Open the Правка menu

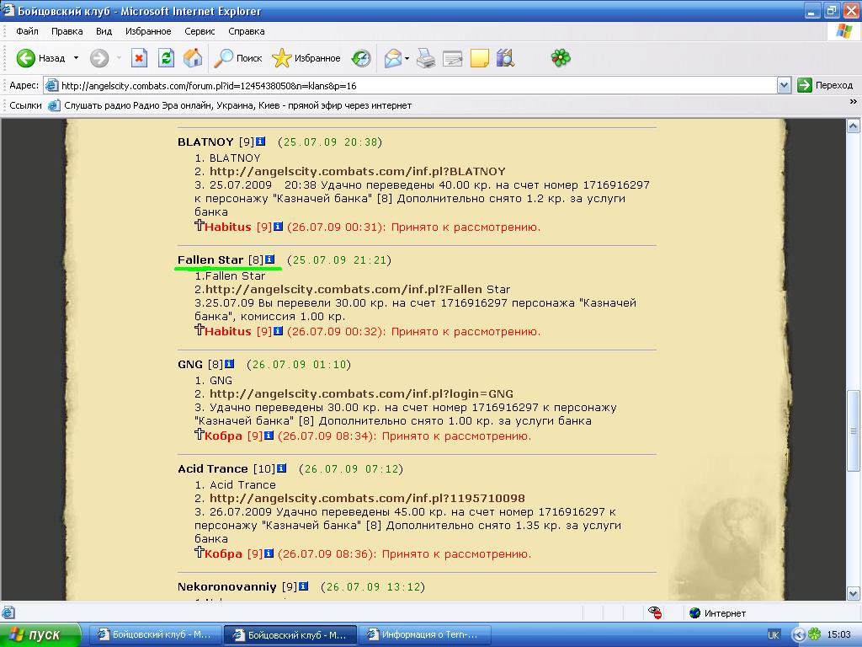67,31
